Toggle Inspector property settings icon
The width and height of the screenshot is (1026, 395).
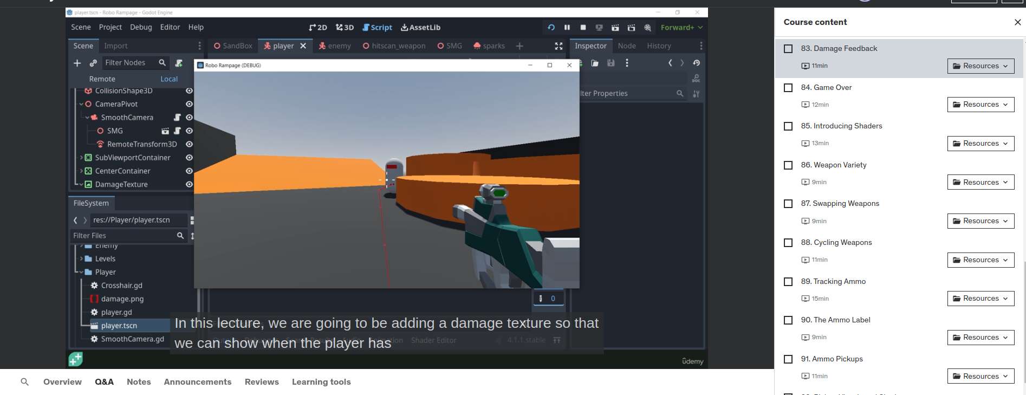point(696,94)
